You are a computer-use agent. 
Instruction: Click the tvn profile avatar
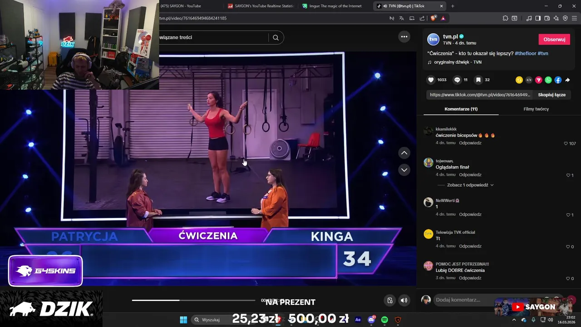coord(433,40)
